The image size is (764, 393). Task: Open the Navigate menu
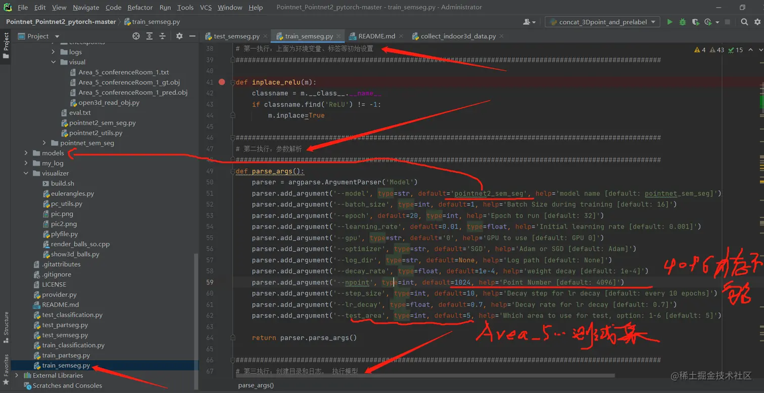tap(86, 8)
